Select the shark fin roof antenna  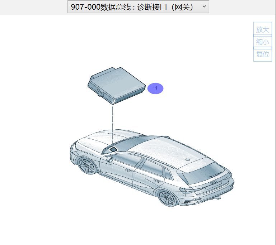187,159
